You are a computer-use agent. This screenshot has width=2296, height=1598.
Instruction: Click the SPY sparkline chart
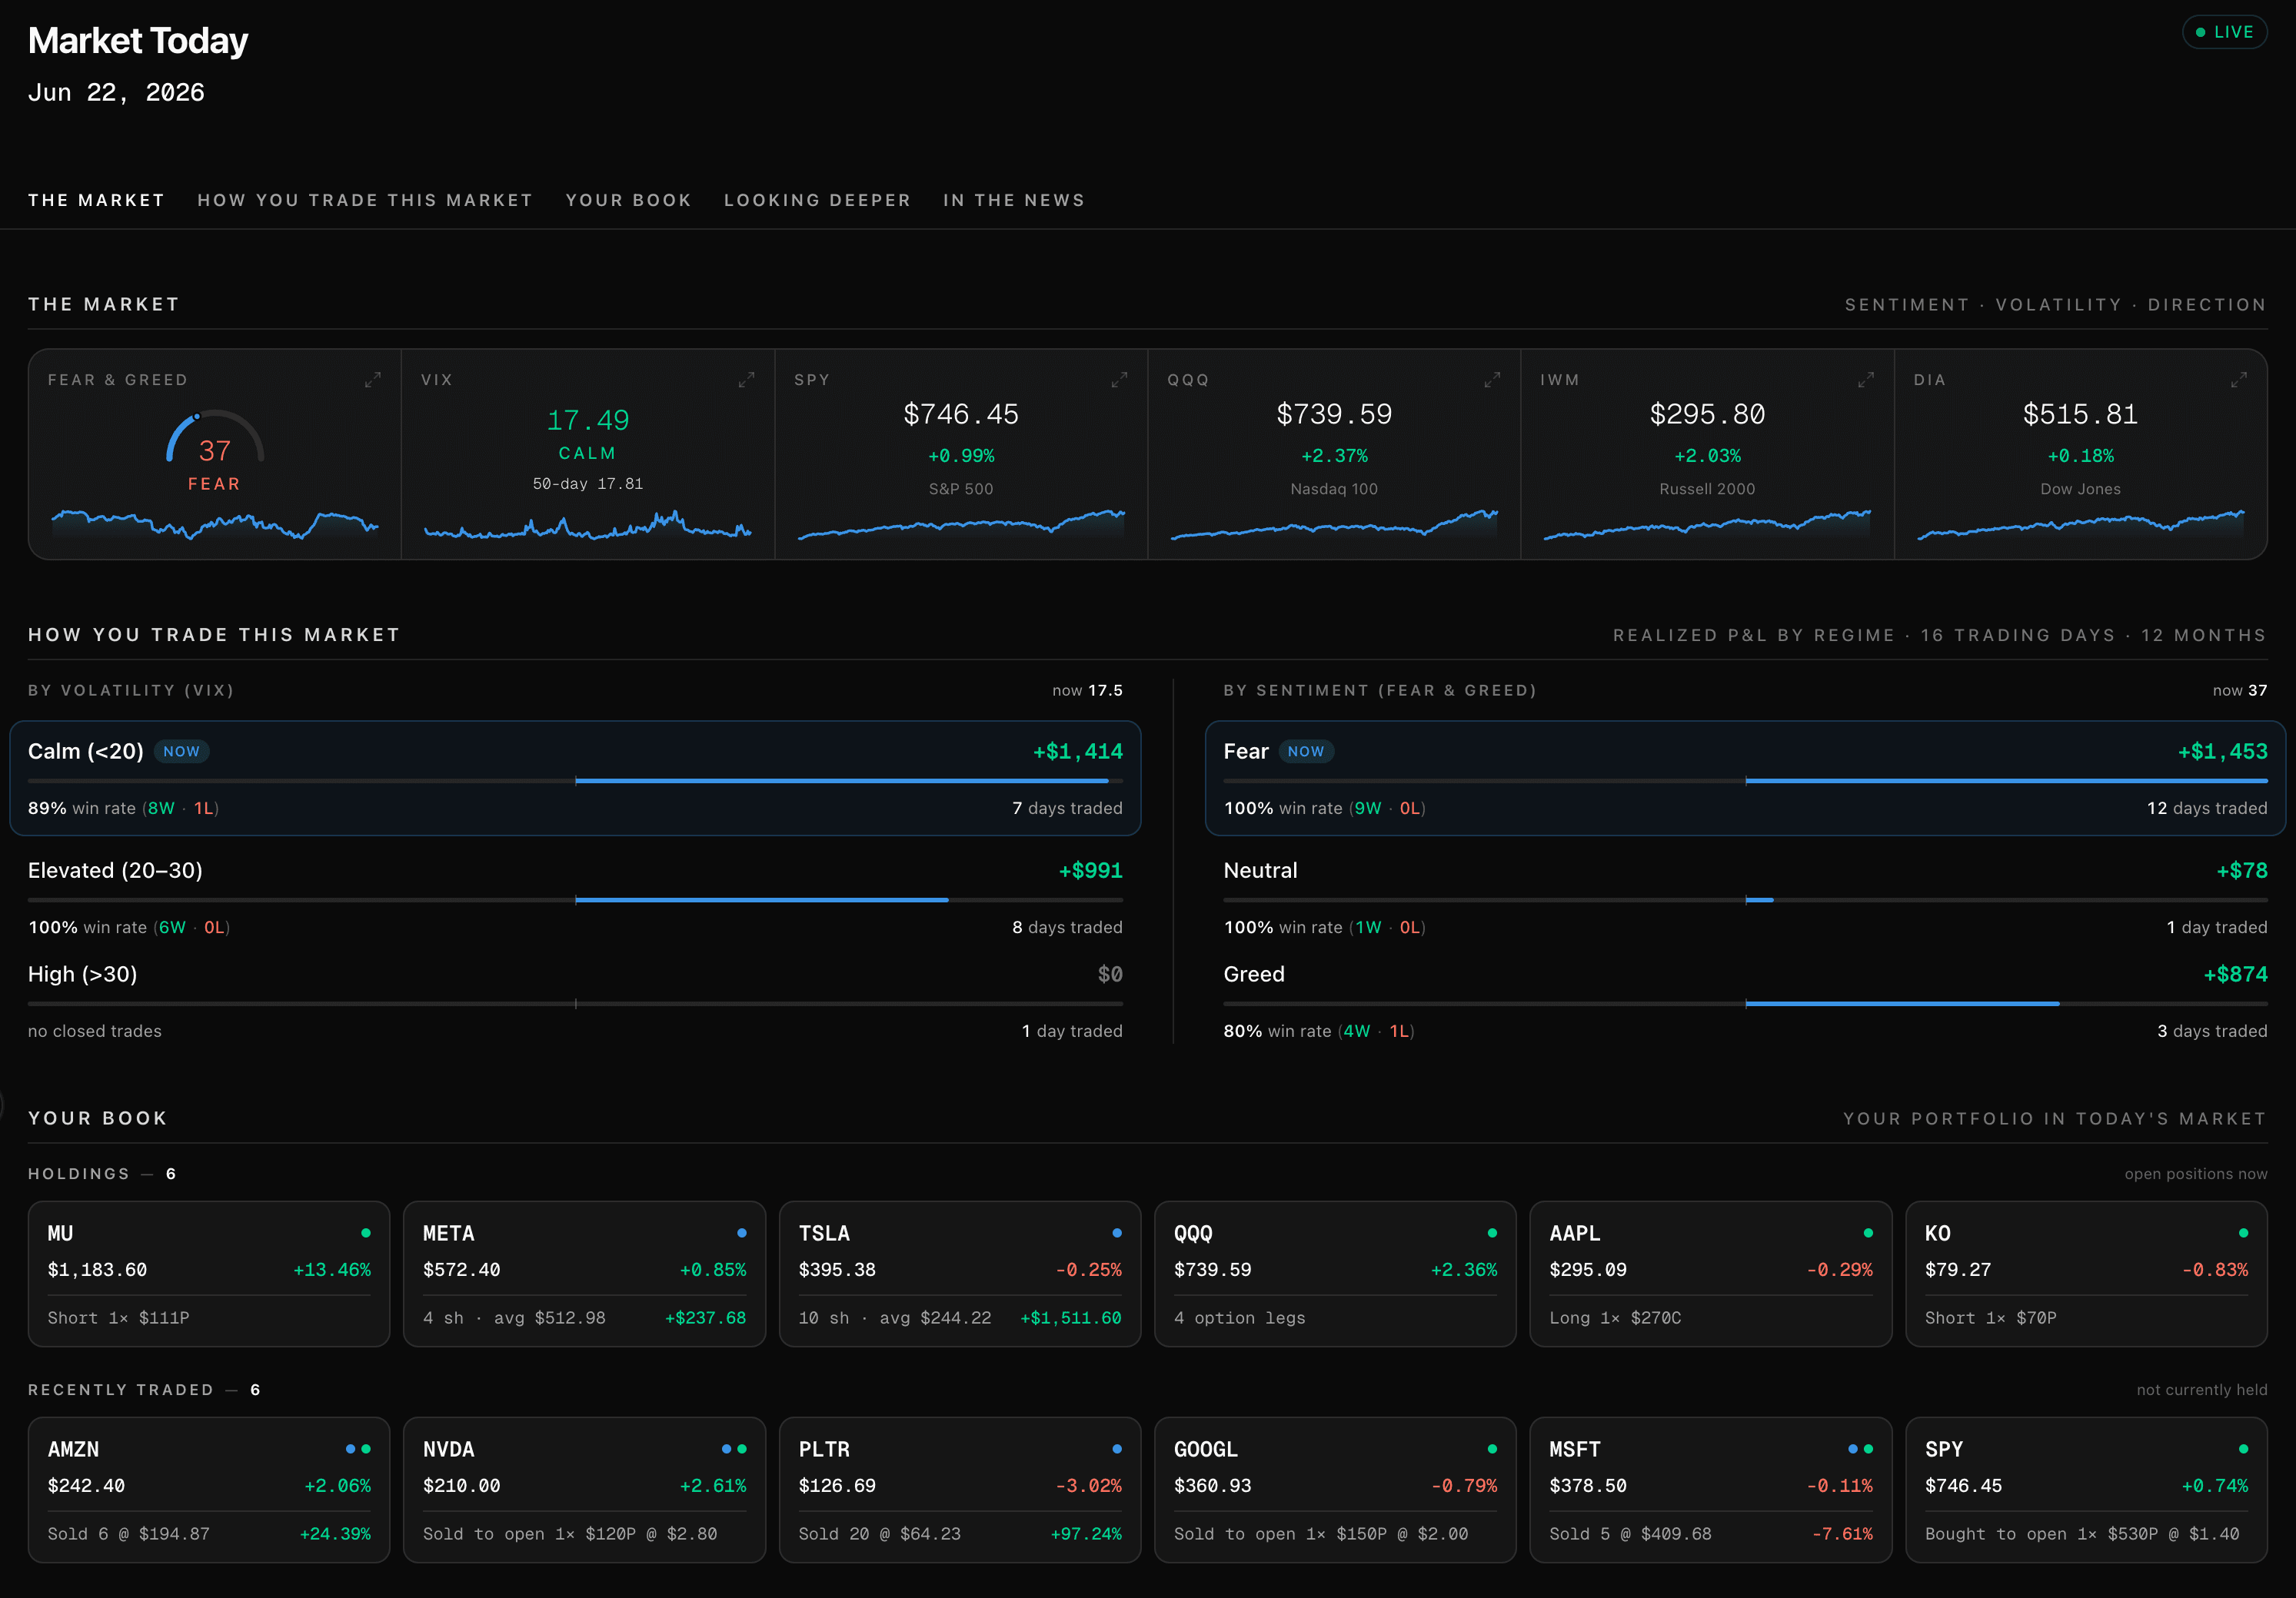(x=961, y=523)
